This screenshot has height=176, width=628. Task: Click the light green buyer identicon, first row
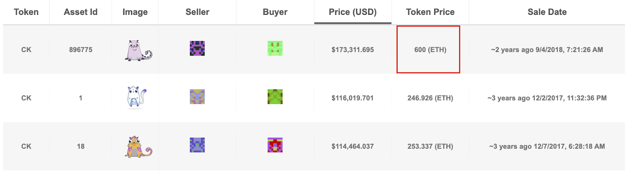tap(275, 48)
